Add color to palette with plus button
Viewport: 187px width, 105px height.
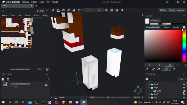point(177,65)
